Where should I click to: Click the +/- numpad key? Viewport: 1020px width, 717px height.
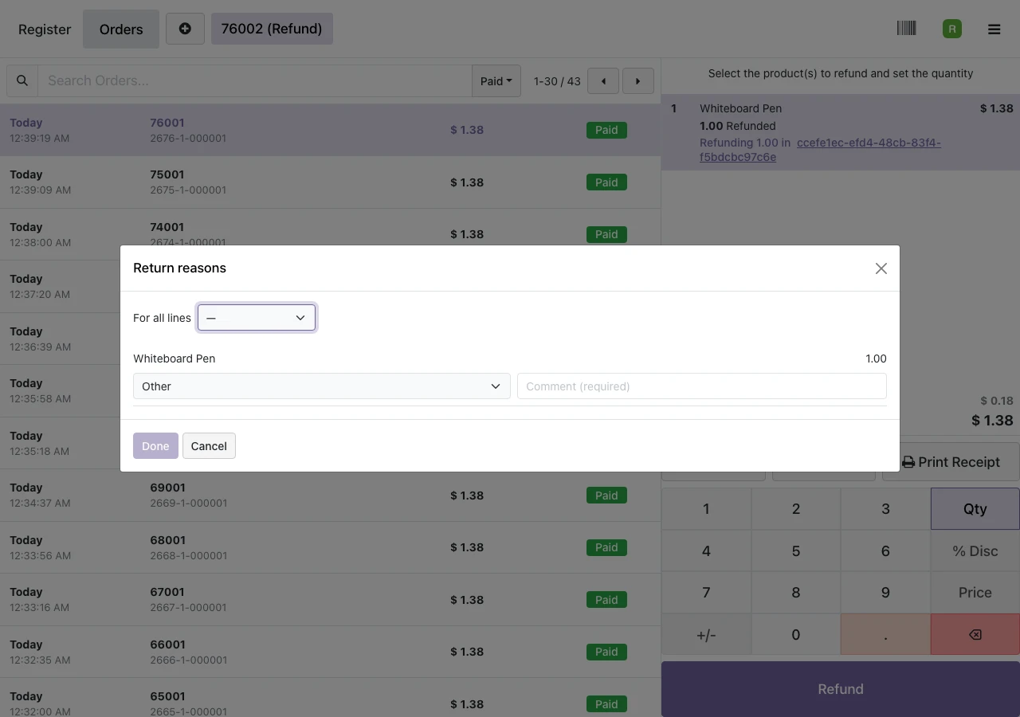[706, 634]
